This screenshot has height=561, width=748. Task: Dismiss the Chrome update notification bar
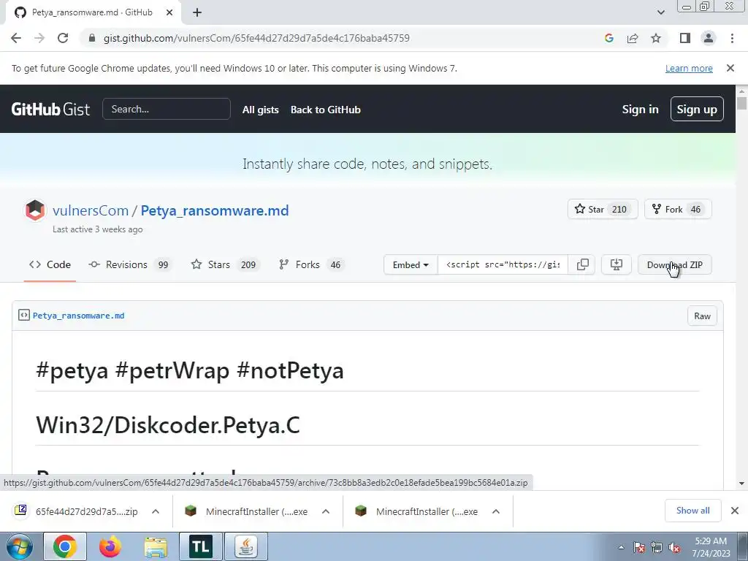coord(730,68)
